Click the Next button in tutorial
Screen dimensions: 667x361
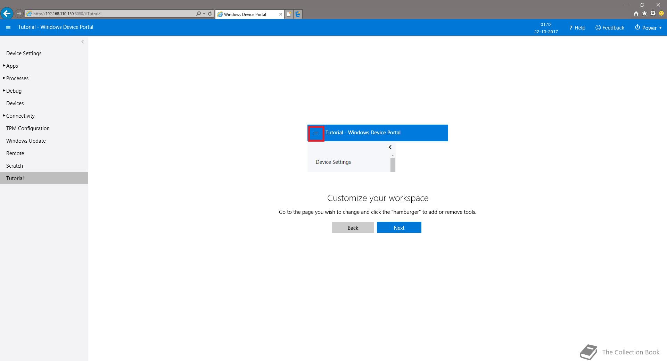(399, 227)
